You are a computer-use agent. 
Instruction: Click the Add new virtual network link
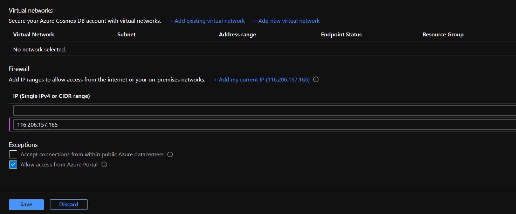(286, 21)
